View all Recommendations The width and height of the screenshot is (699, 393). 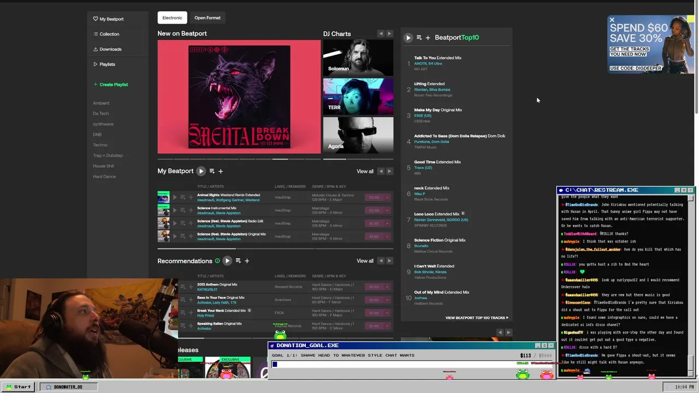[365, 261]
